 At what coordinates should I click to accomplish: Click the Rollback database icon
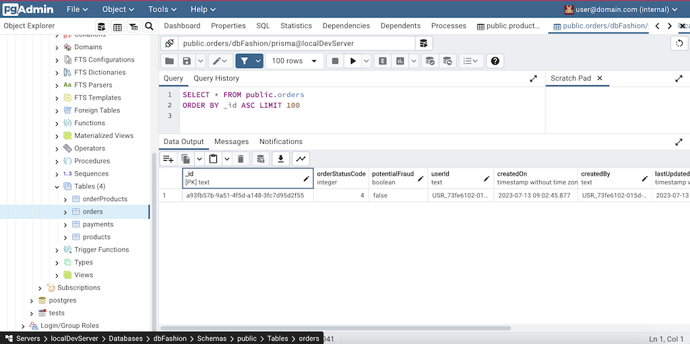tap(447, 61)
